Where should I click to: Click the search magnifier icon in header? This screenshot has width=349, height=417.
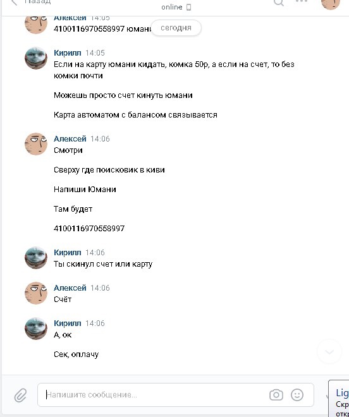point(279,2)
